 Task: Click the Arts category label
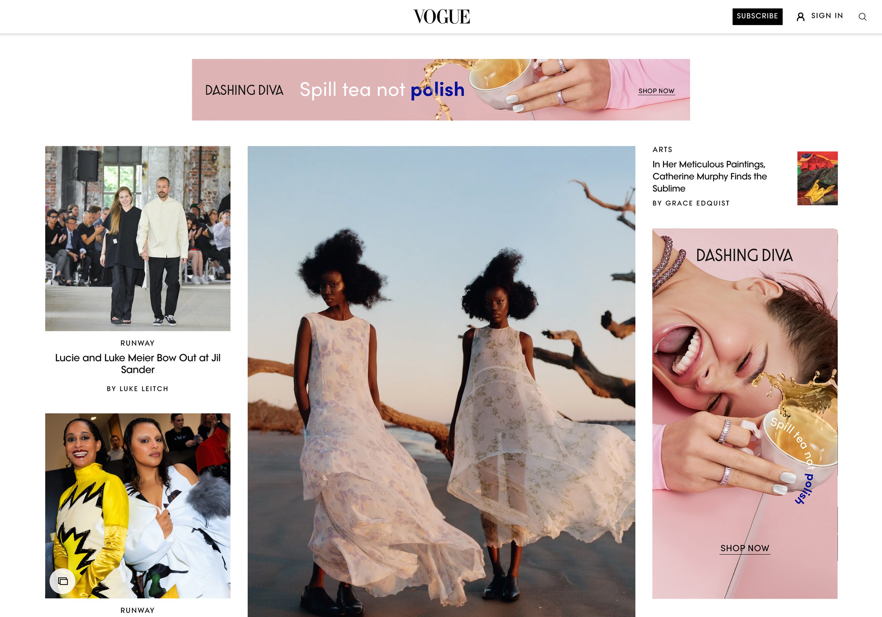click(662, 150)
